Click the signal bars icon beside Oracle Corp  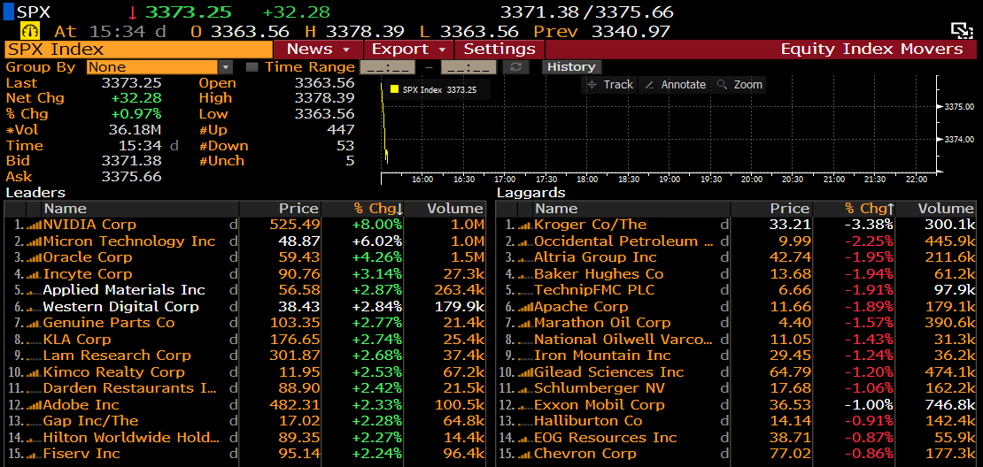34,257
